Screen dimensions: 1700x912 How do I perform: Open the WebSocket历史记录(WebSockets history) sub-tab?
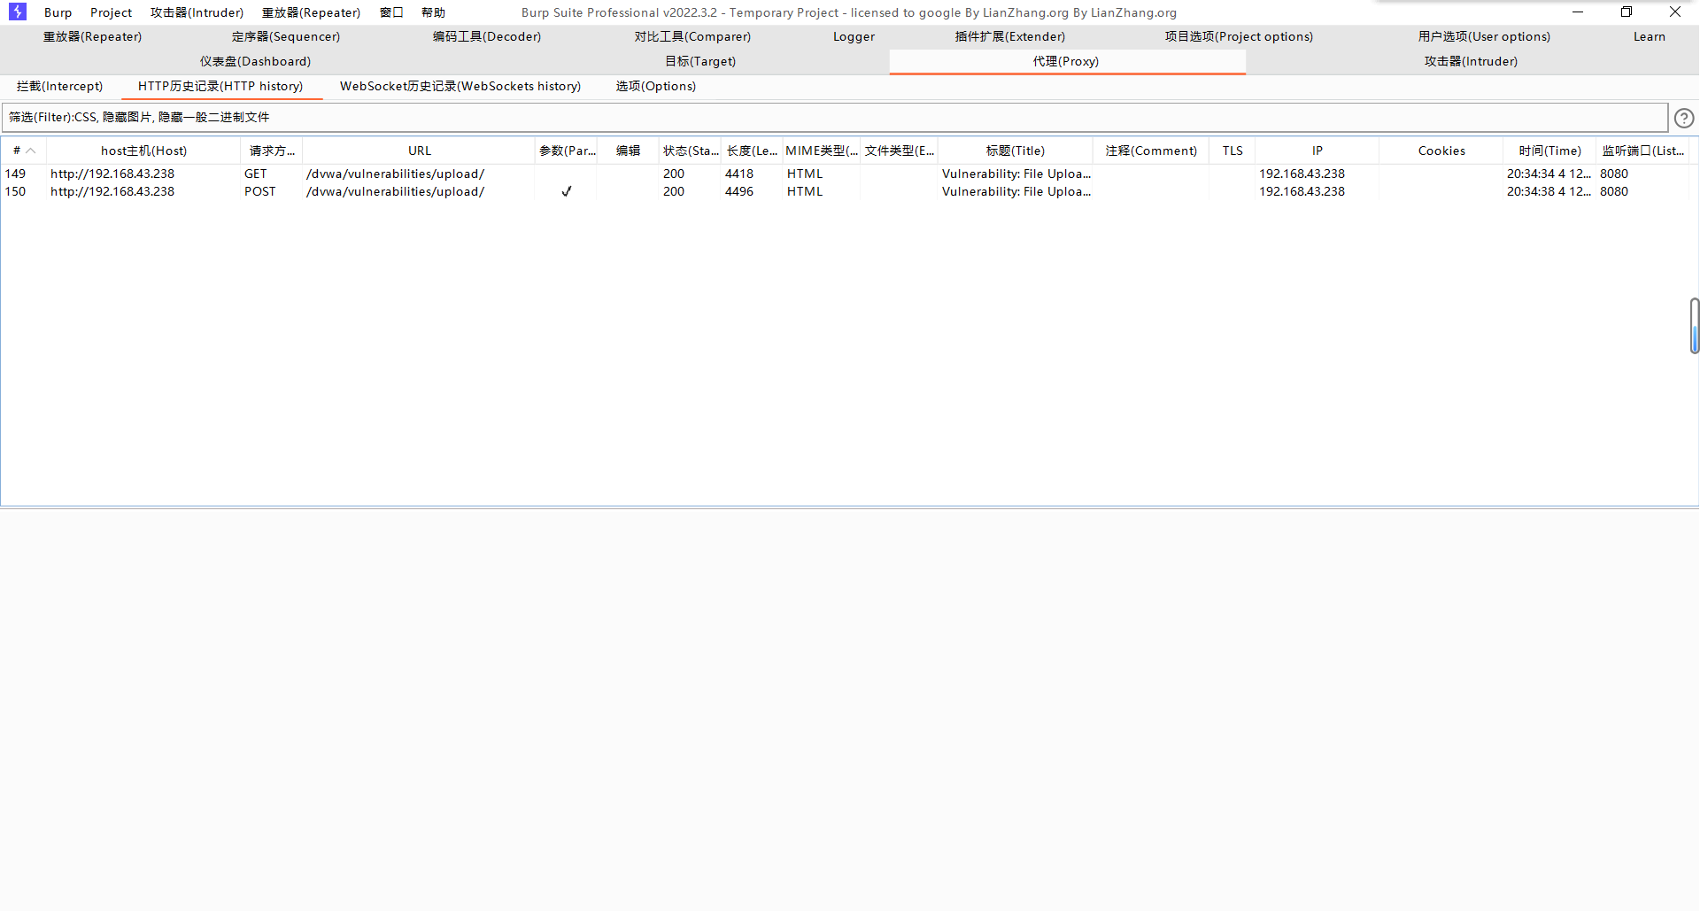pos(460,86)
